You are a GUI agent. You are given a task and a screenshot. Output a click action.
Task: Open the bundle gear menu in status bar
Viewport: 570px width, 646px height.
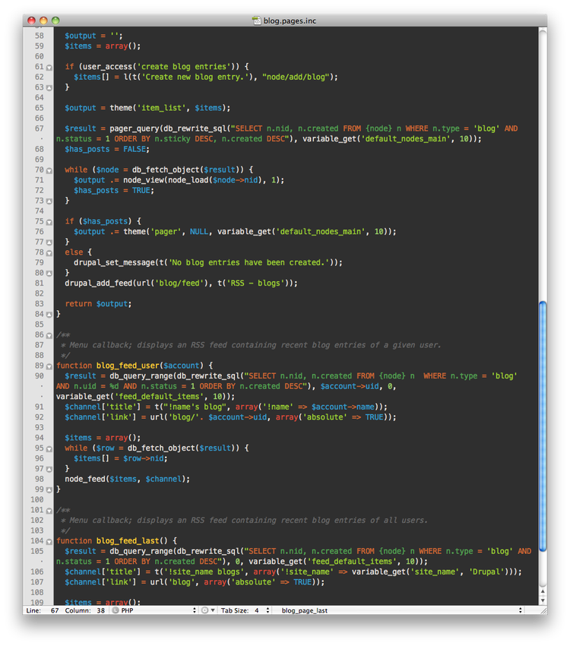207,610
